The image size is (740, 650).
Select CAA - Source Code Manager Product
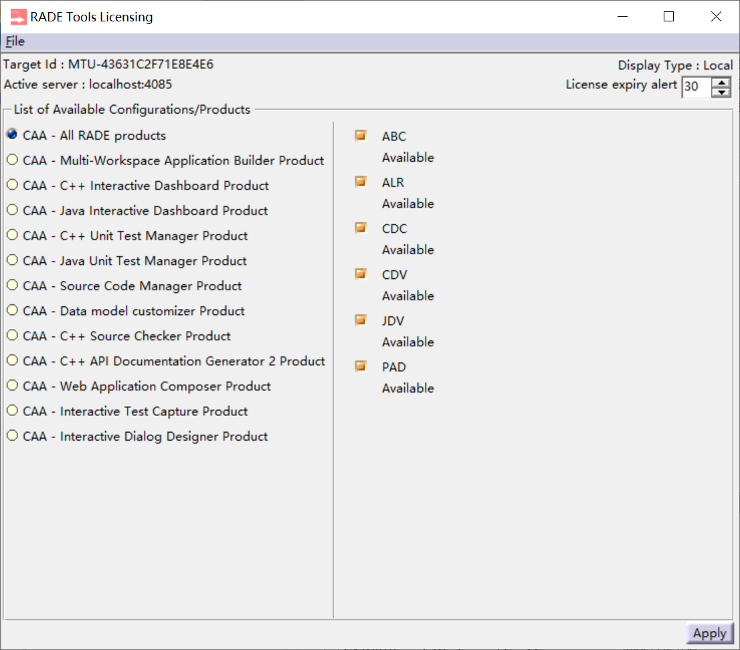(x=11, y=286)
